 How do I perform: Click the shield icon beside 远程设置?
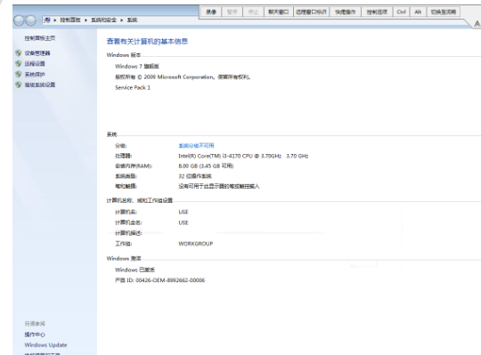(x=19, y=63)
